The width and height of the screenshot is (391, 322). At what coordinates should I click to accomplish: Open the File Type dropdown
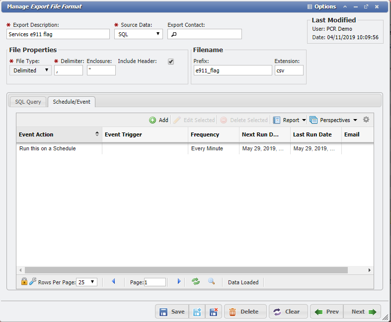(30, 70)
